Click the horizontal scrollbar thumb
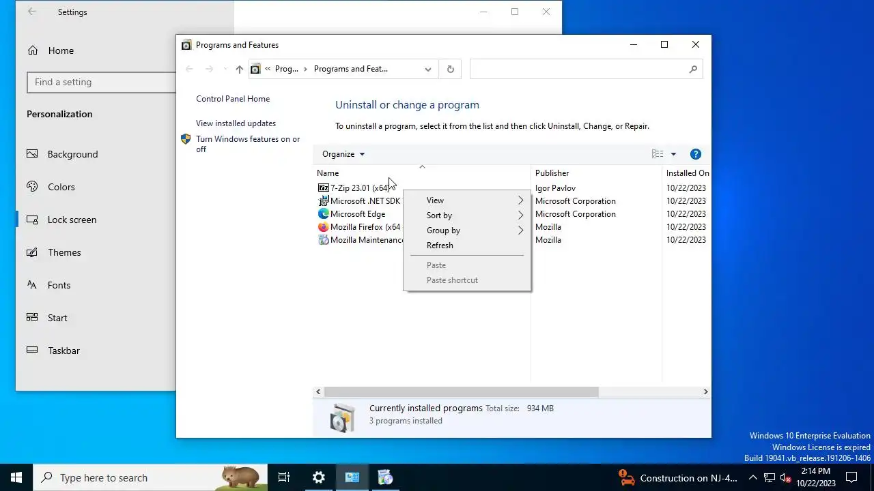Viewport: 874px width, 491px height. [x=461, y=392]
